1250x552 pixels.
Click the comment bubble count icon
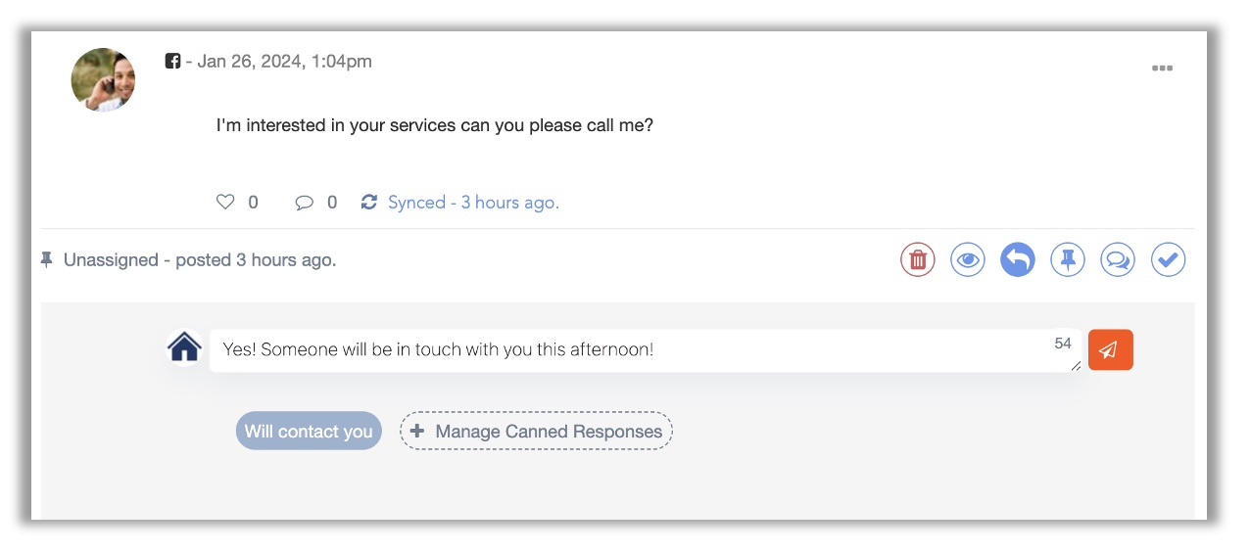click(305, 203)
